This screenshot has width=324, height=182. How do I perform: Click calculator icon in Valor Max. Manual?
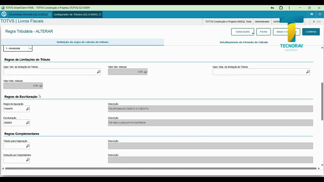click(41, 86)
